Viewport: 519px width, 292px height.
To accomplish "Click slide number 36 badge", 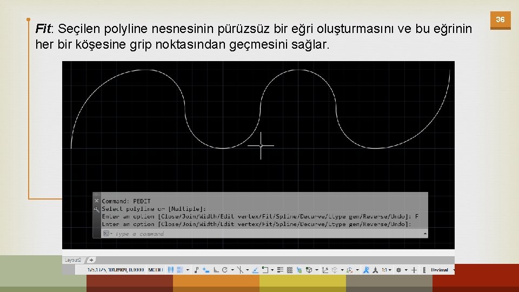I will (500, 20).
